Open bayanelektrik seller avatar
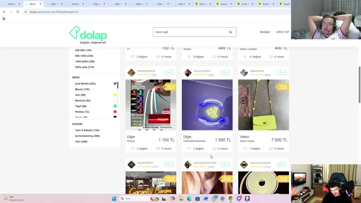361x203 pixels. click(131, 165)
